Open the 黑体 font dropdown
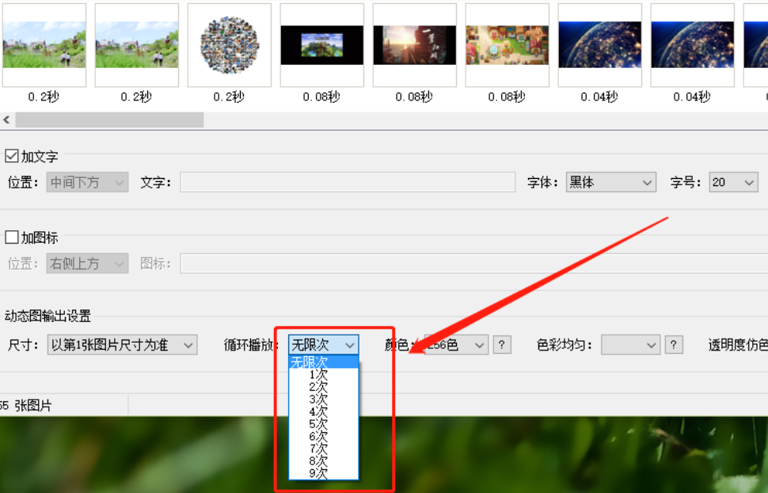Viewport: 768px width, 493px height. [x=610, y=182]
